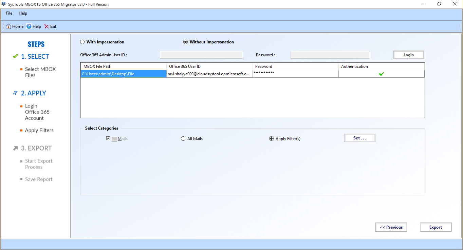The image size is (463, 250).
Task: Open the Help menu
Action: (x=23, y=13)
